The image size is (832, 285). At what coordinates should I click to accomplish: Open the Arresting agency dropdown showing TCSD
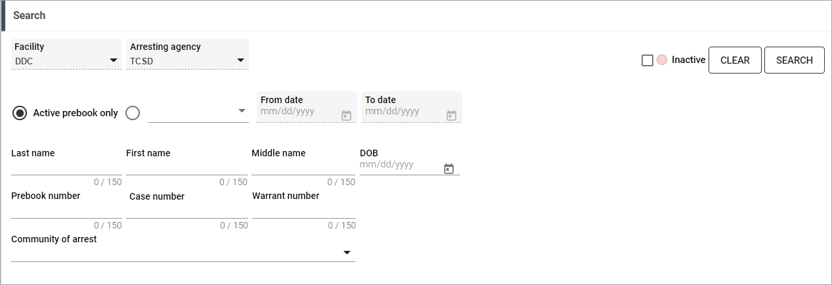coord(187,55)
